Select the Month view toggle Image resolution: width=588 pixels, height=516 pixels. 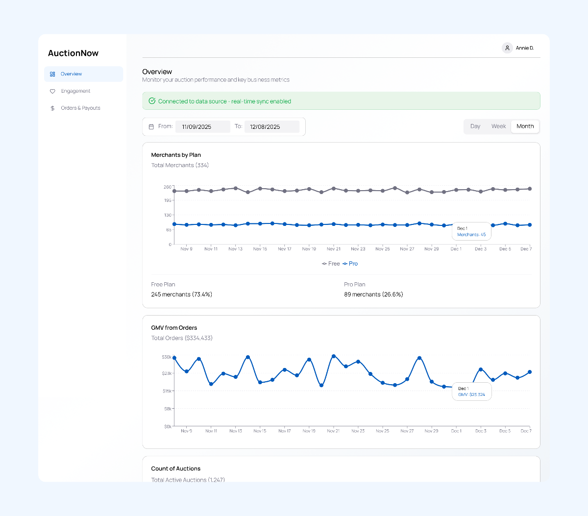pyautogui.click(x=525, y=126)
